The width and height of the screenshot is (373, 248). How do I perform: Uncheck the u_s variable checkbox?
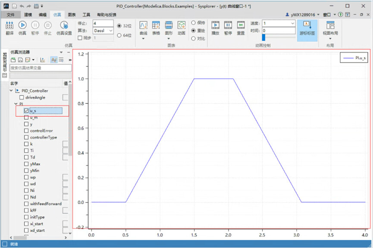point(26,111)
